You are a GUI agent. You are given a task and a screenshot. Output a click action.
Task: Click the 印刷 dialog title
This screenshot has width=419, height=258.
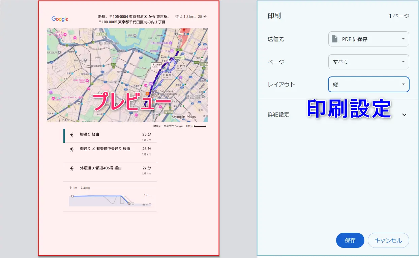[274, 16]
